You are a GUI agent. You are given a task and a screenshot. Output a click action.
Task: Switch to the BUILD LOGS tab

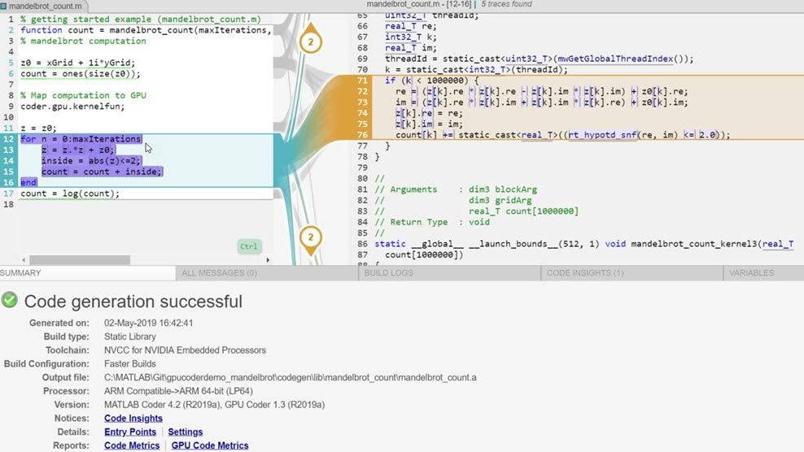tap(389, 273)
